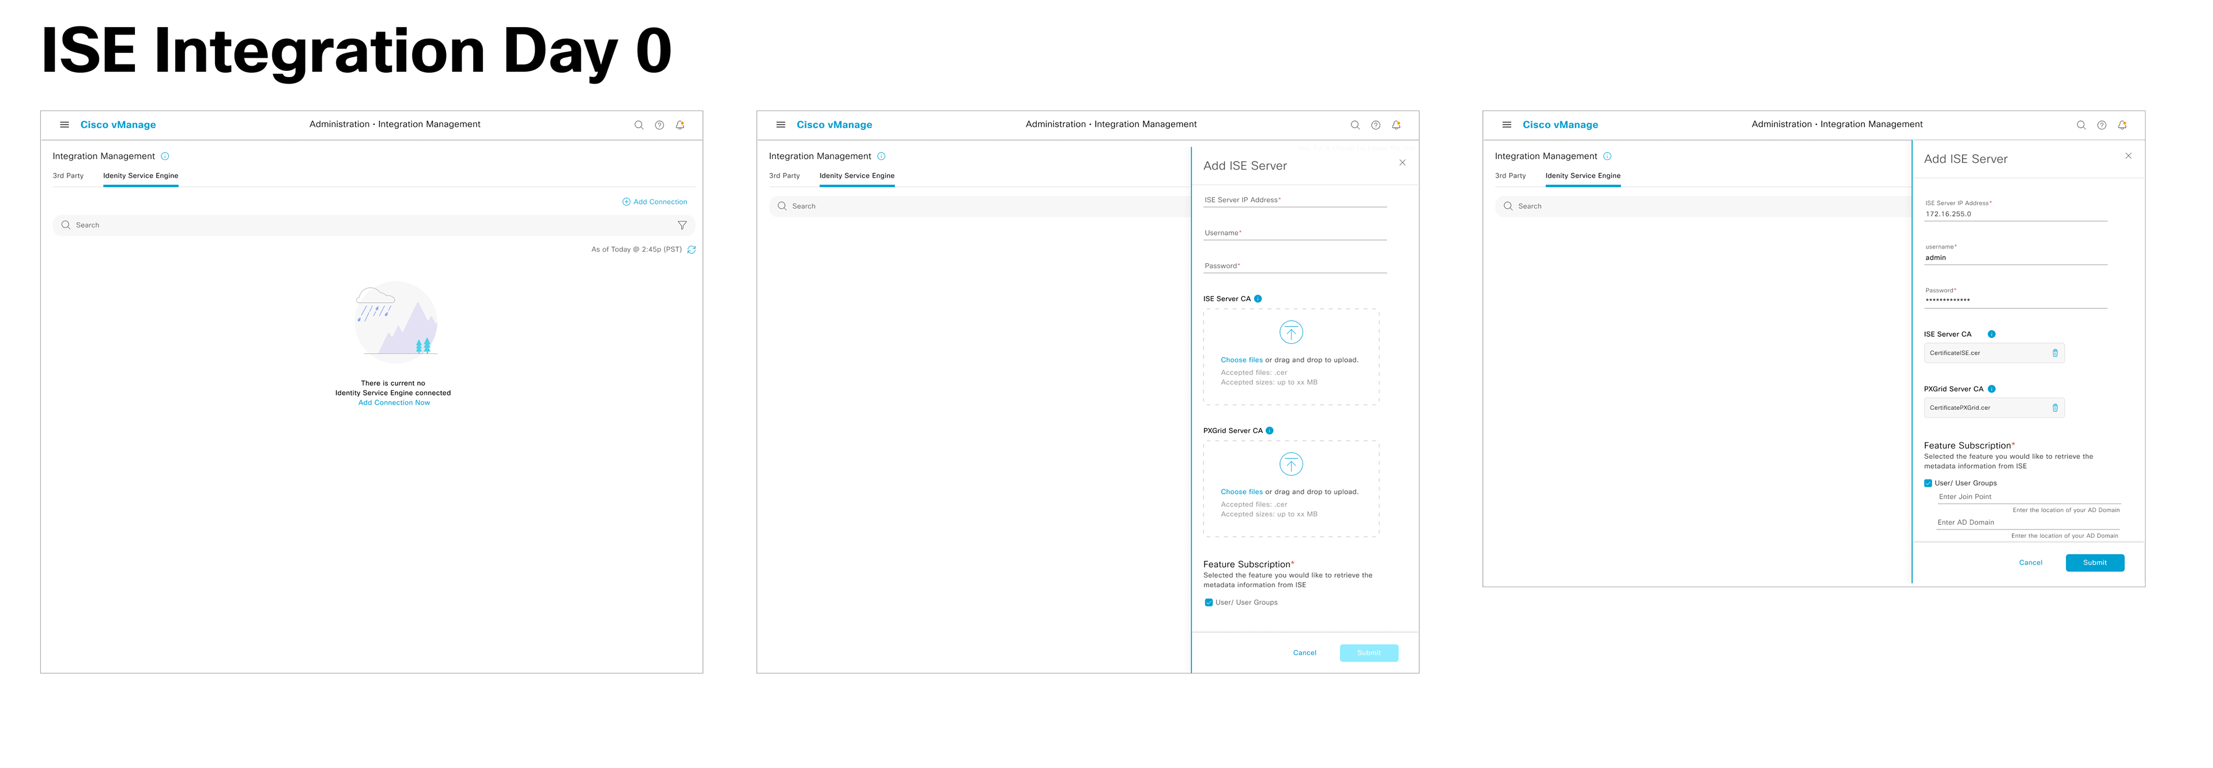Open help icon in empty-state screen header
Screen dimensions: 2213x768
point(659,126)
